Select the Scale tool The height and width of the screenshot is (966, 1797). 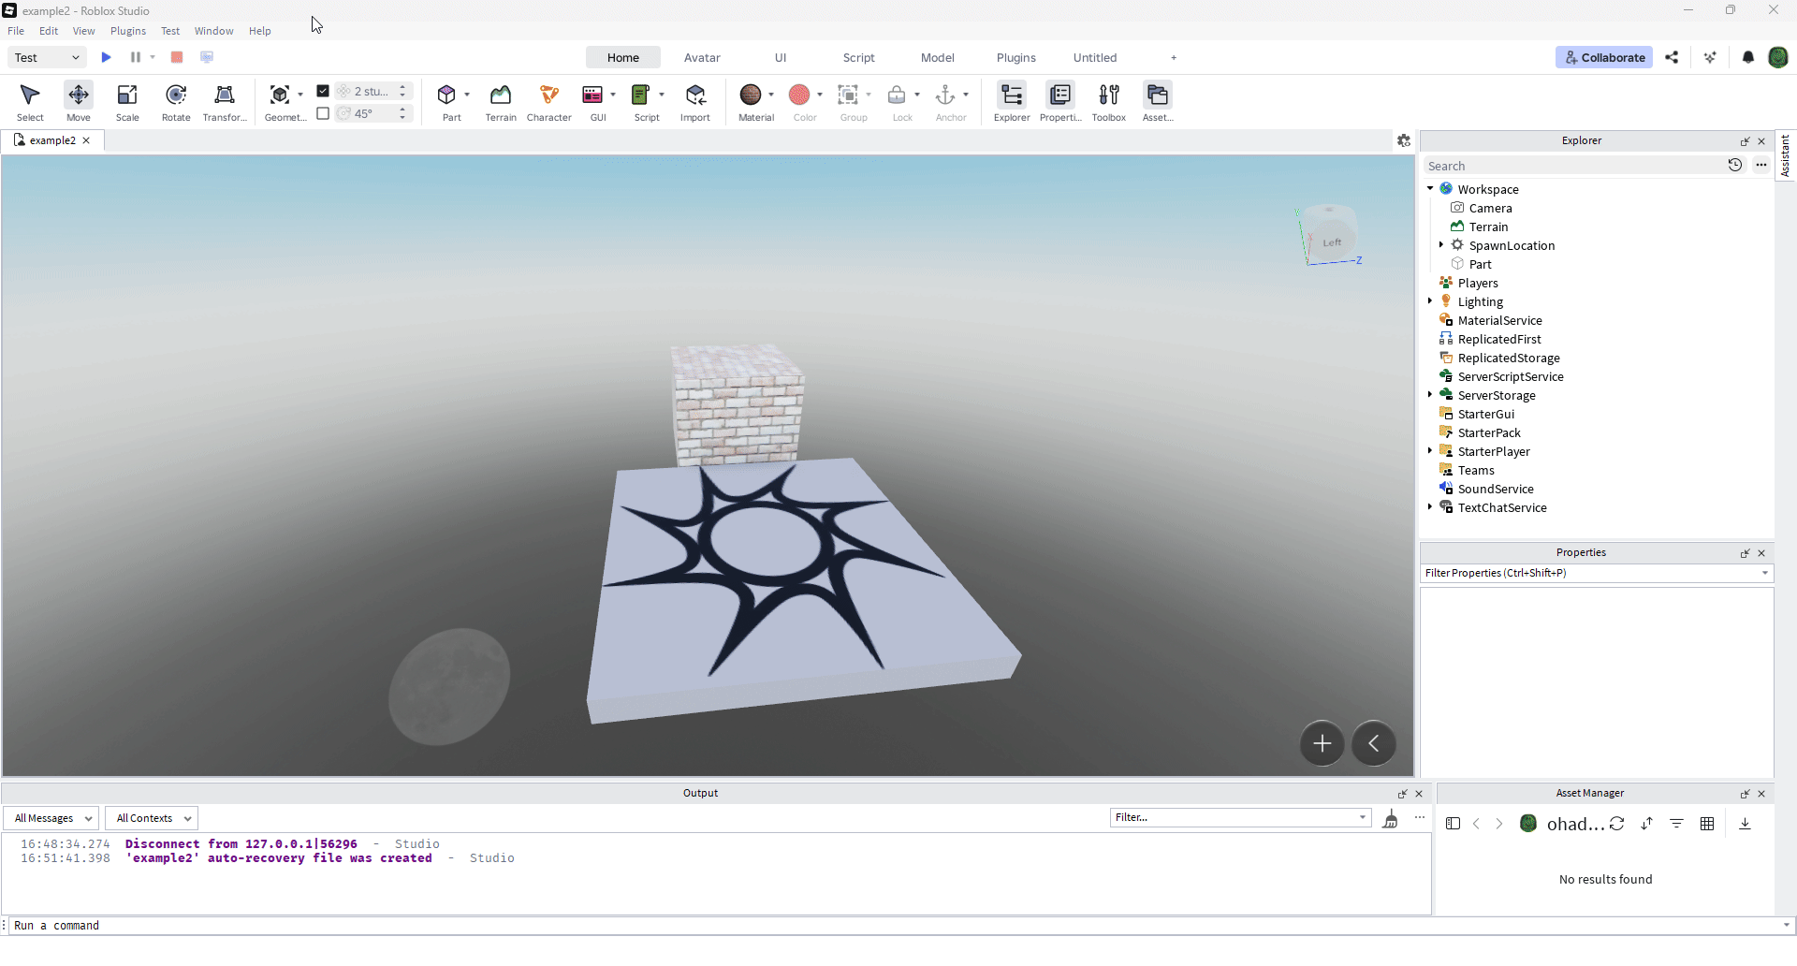127,101
